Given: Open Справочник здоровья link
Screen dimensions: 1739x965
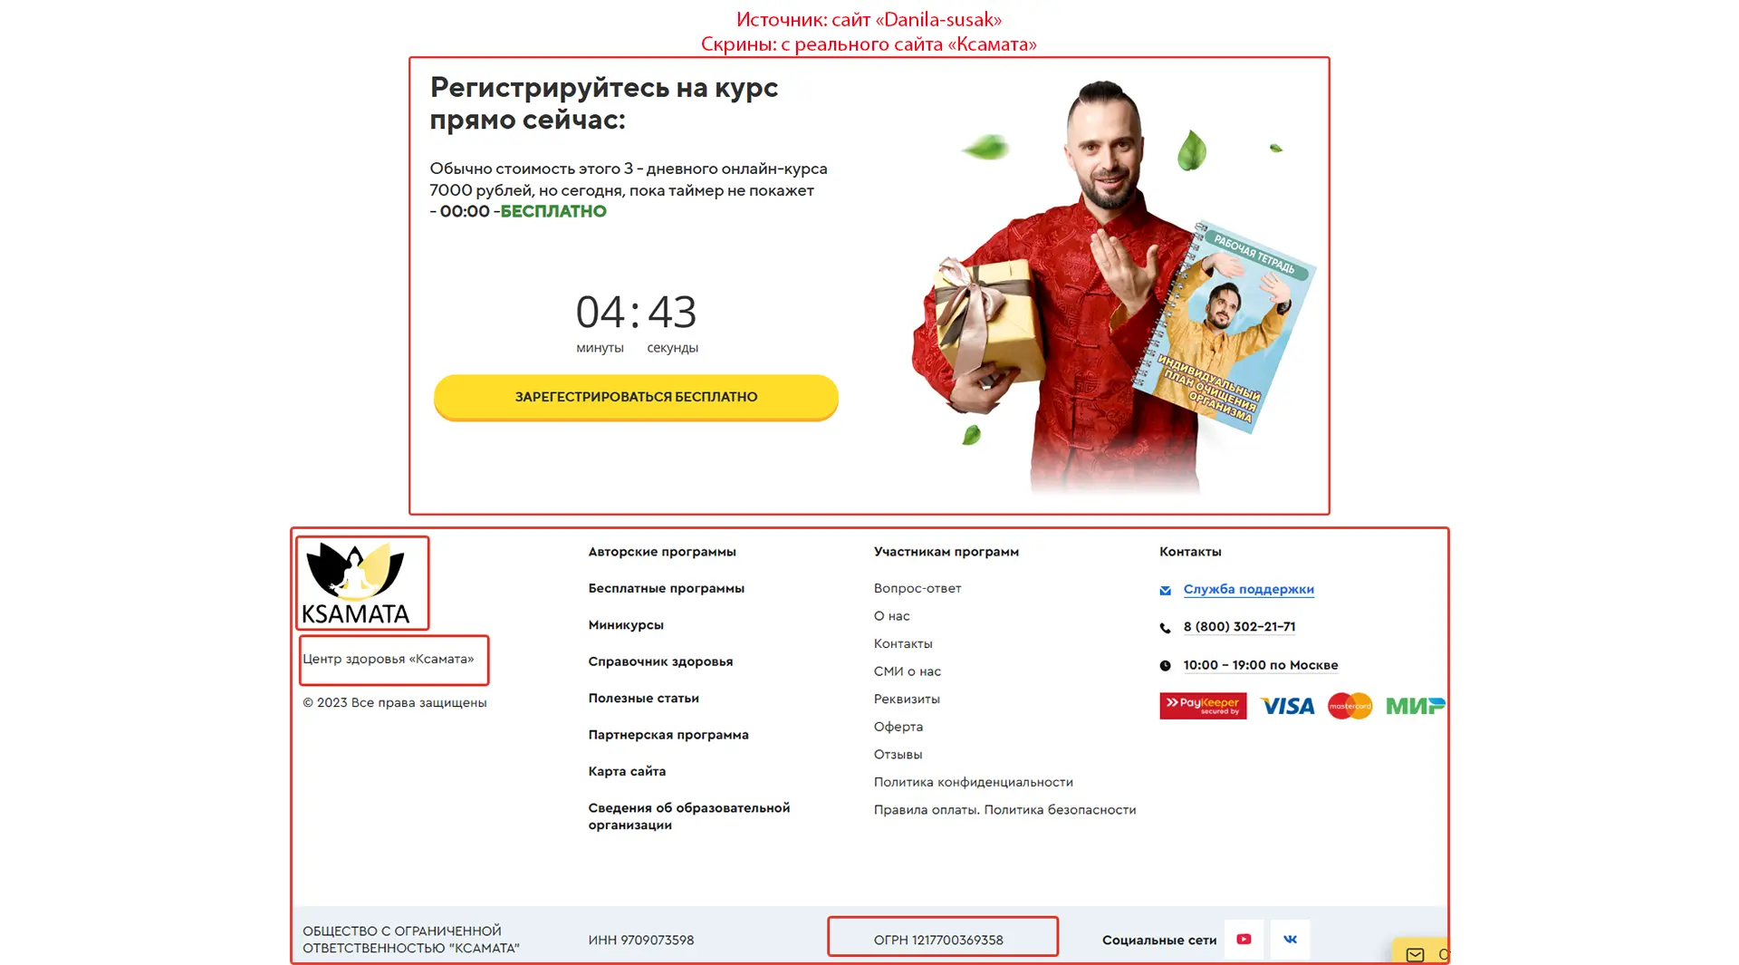Looking at the screenshot, I should pos(660,661).
